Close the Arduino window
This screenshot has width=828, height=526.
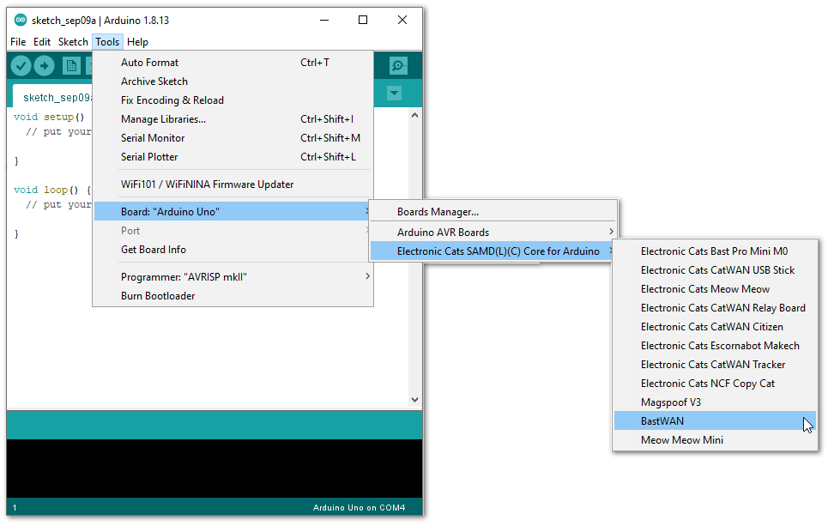click(x=402, y=20)
